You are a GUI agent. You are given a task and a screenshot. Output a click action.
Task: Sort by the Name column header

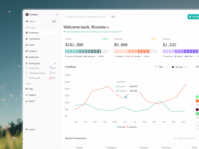pos(80,148)
